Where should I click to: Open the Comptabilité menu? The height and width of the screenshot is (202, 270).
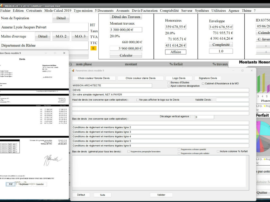[x=169, y=11]
